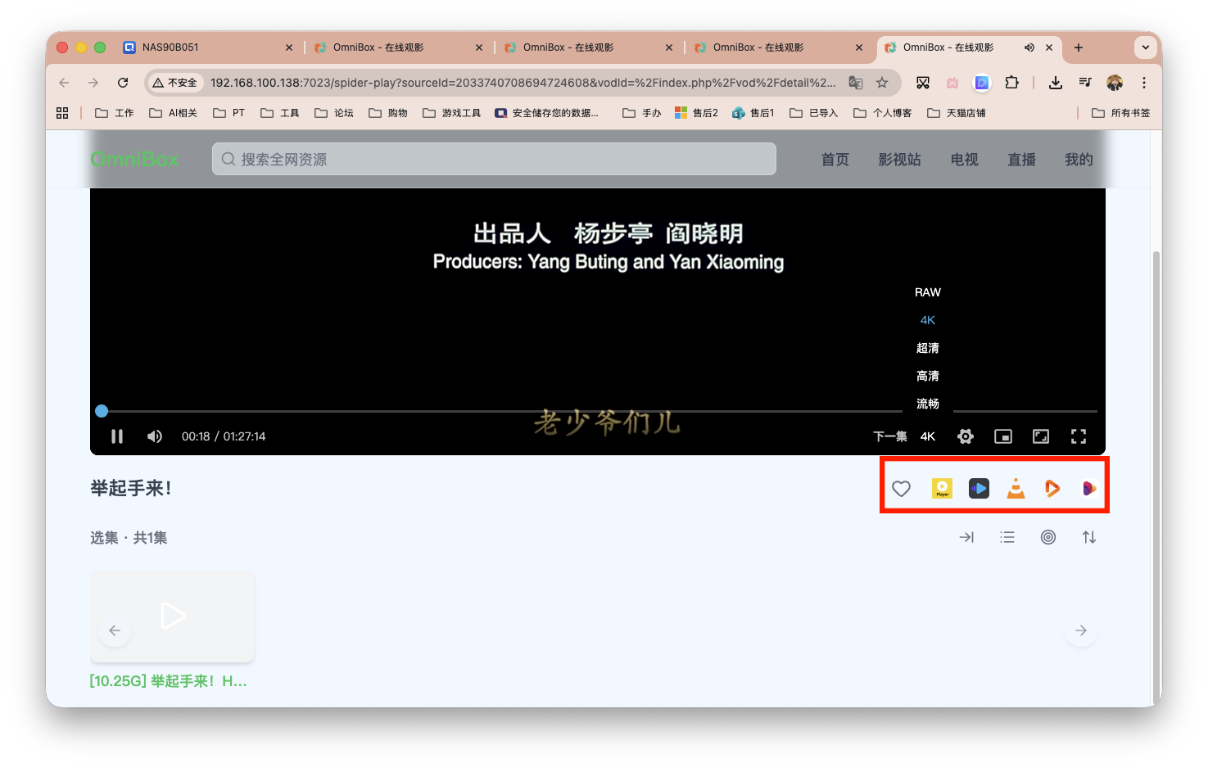The width and height of the screenshot is (1208, 768).
Task: Open the player settings gear
Action: pyautogui.click(x=965, y=436)
